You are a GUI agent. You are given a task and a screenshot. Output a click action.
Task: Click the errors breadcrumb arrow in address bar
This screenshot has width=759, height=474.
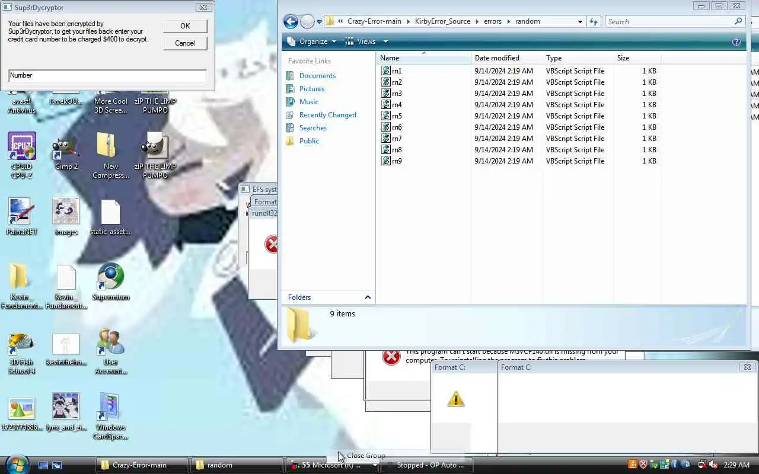coord(509,21)
